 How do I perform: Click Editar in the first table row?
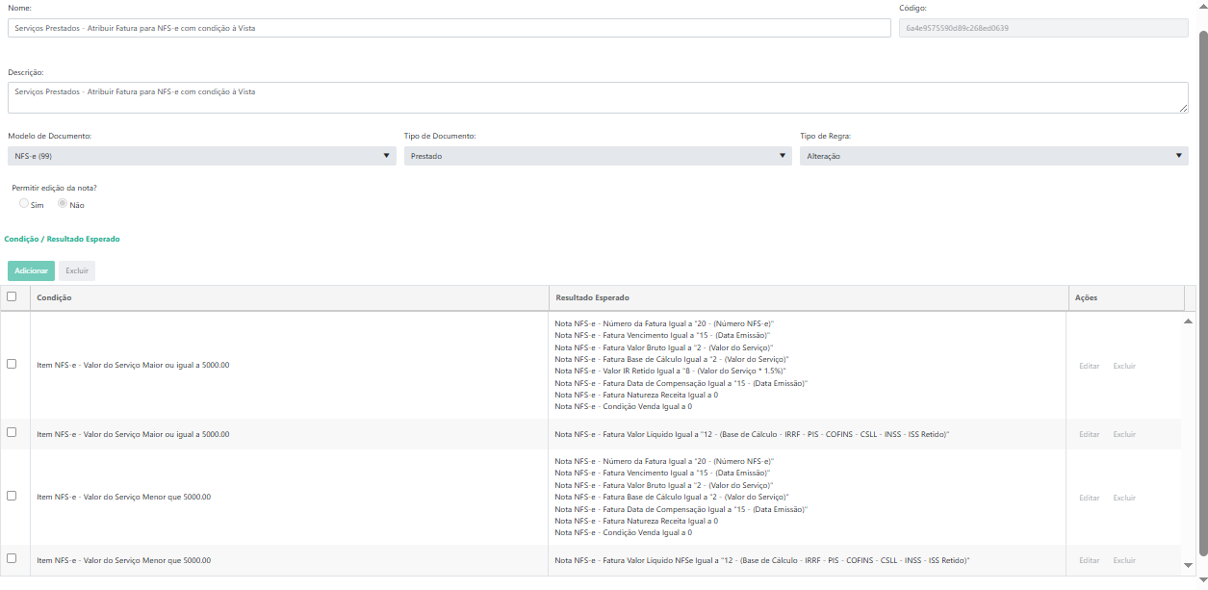pos(1090,366)
